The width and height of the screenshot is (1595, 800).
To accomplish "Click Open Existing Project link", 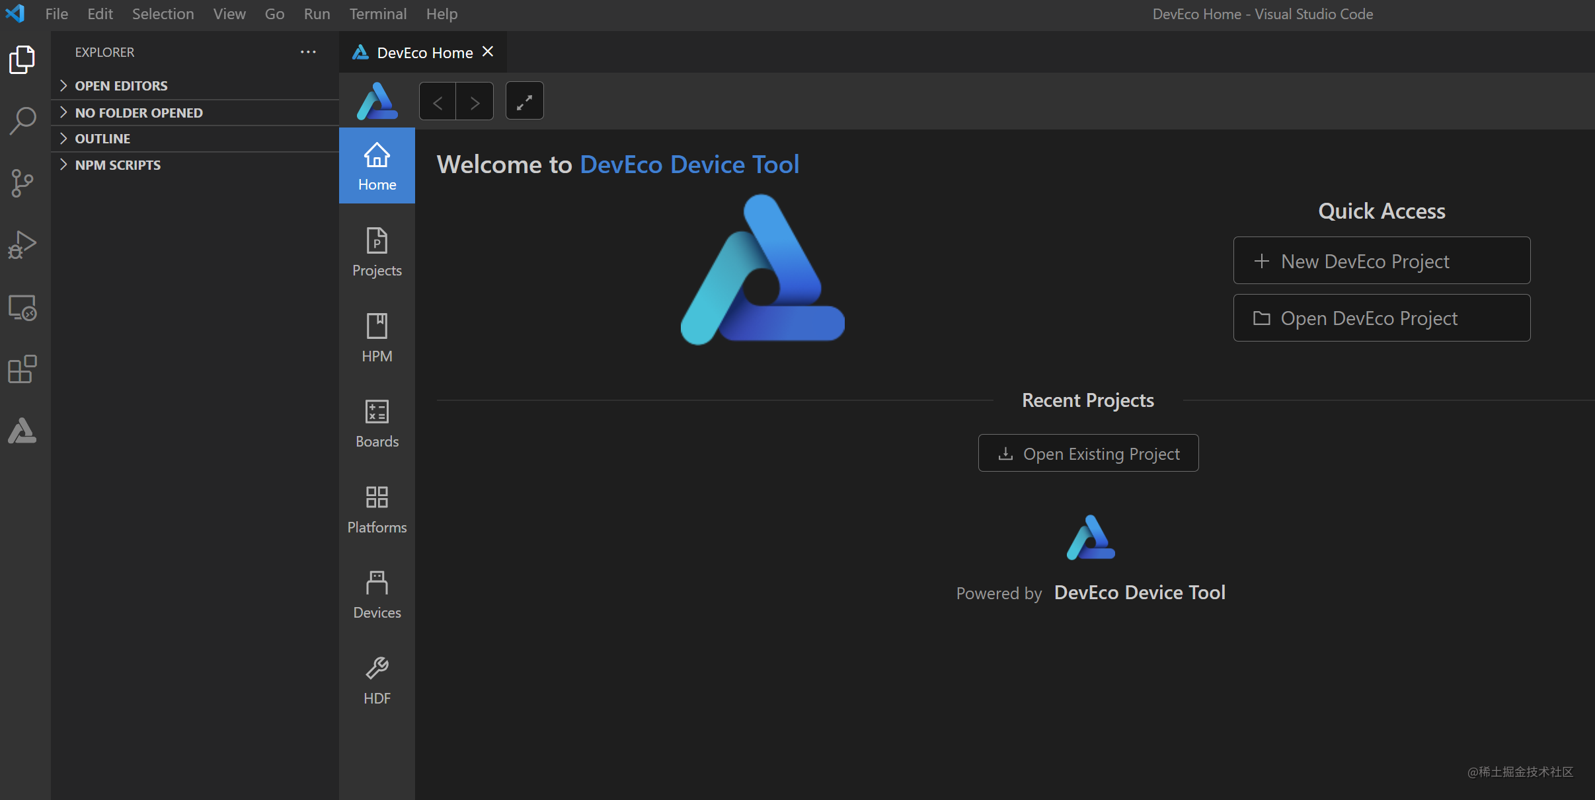I will 1088,453.
